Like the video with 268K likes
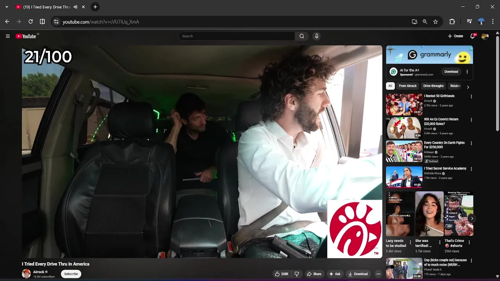 (282, 274)
